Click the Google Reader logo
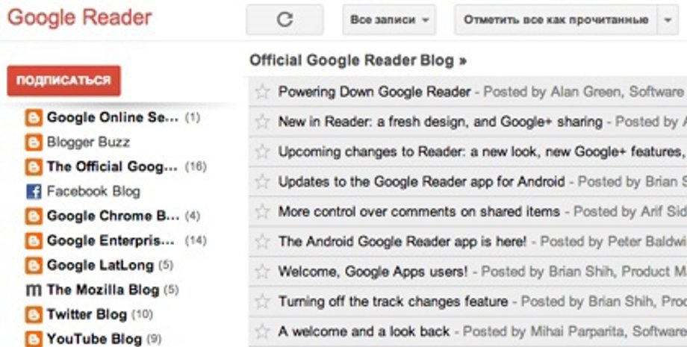Image resolution: width=687 pixels, height=347 pixels. (79, 17)
